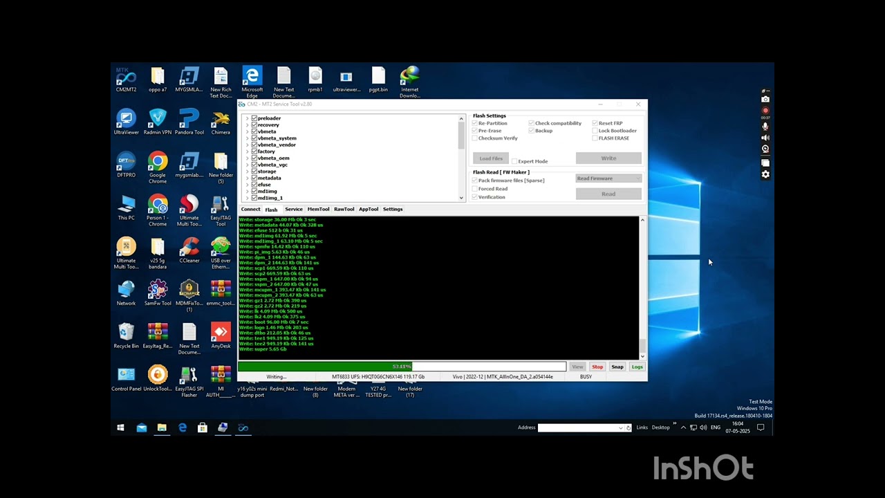Open the SamFw Tool shortcut

tap(158, 293)
